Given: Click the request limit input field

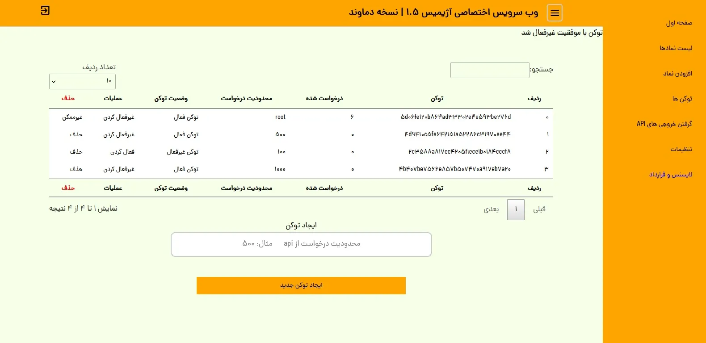Looking at the screenshot, I should (301, 244).
